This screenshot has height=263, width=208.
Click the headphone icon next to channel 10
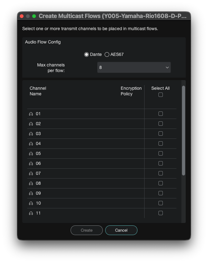point(31,203)
